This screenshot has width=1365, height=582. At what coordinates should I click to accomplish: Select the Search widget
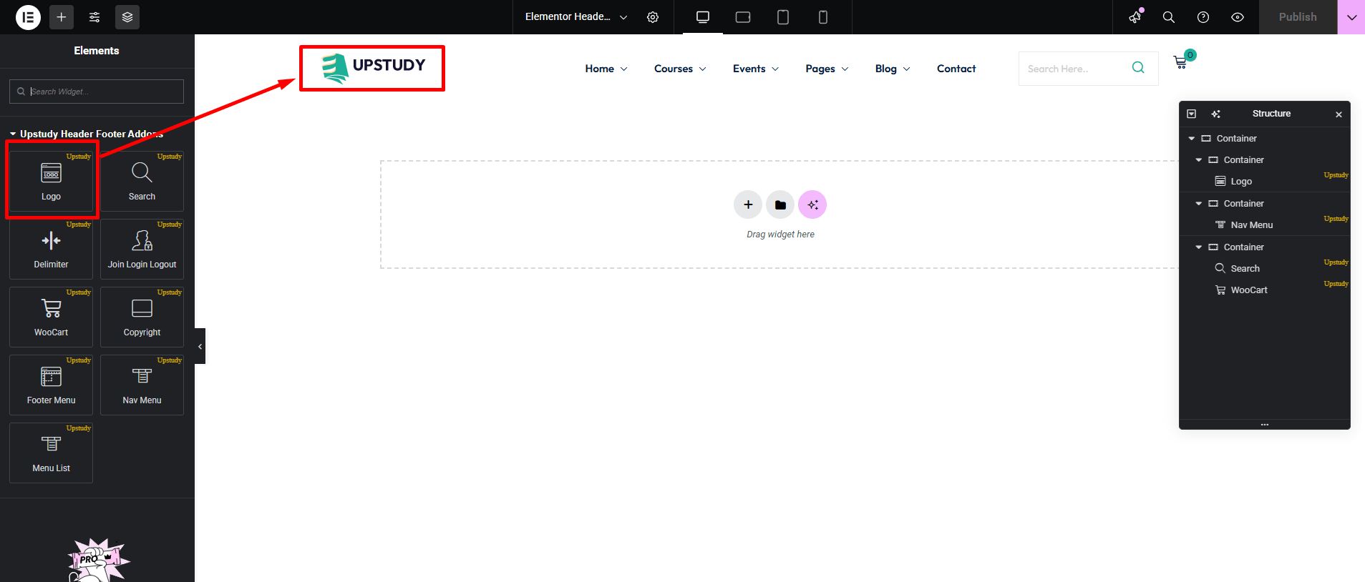142,181
